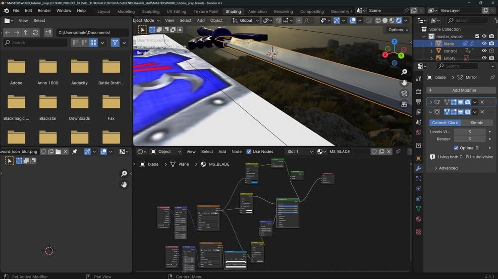Collapse the Subdivision modifier panel

click(x=431, y=112)
